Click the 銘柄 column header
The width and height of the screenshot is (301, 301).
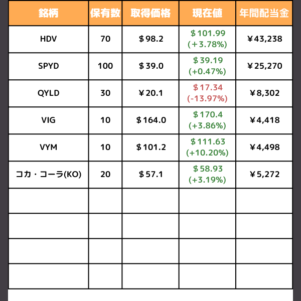click(48, 13)
